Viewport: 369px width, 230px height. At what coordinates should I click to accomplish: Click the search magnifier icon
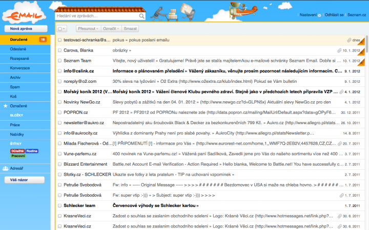(141, 16)
